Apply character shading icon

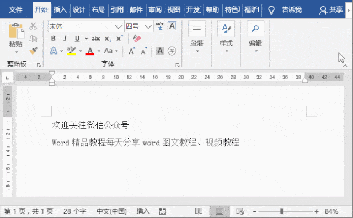[x=160, y=51]
